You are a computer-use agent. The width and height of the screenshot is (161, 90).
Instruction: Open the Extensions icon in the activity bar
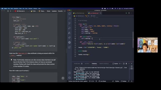[69, 47]
